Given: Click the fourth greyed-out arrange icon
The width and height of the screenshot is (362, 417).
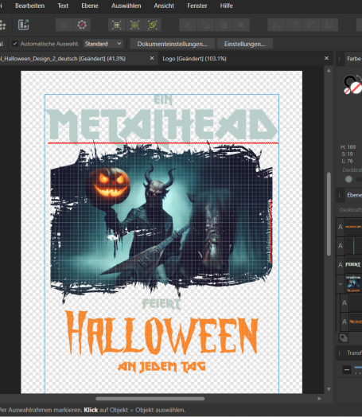Looking at the screenshot, I should tap(241, 25).
